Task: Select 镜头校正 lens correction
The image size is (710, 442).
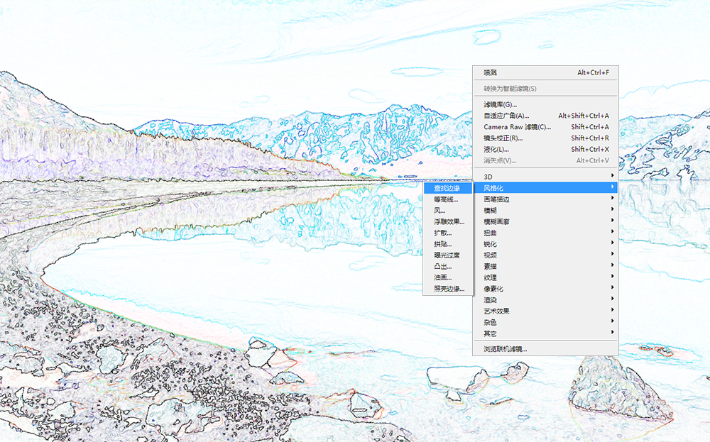Action: (503, 138)
